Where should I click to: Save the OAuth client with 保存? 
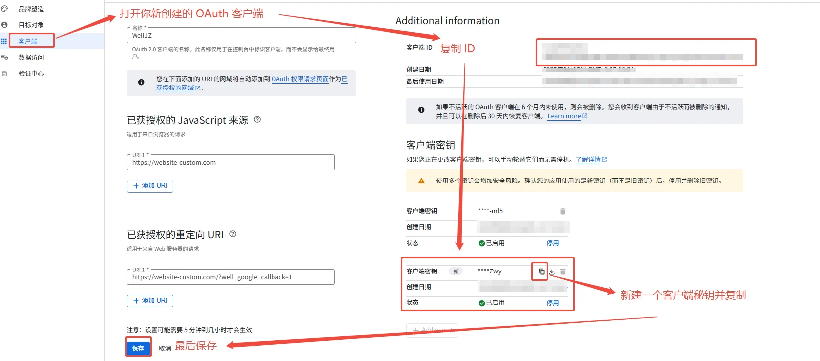pos(138,348)
